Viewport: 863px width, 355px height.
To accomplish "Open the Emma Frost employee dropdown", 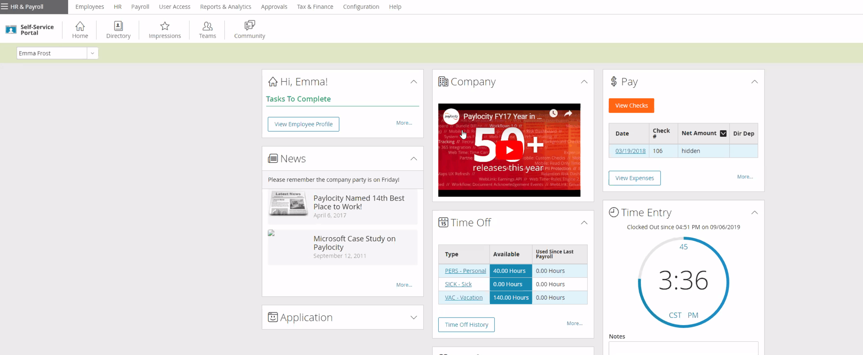I will (x=93, y=53).
